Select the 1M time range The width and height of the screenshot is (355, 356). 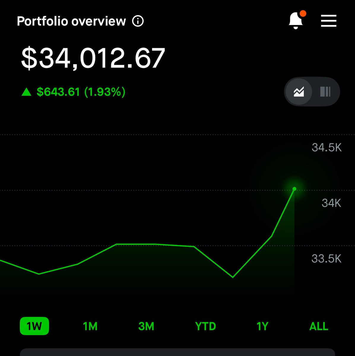pyautogui.click(x=90, y=326)
